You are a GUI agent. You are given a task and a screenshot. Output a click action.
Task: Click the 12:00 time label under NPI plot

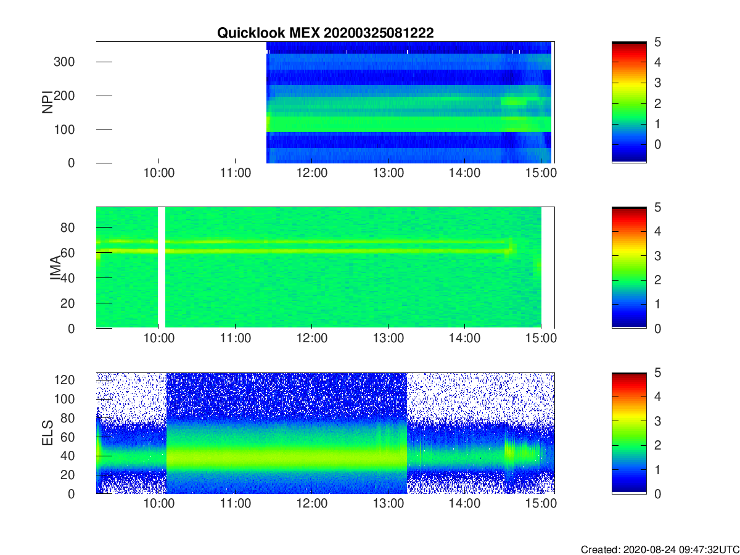coord(312,173)
